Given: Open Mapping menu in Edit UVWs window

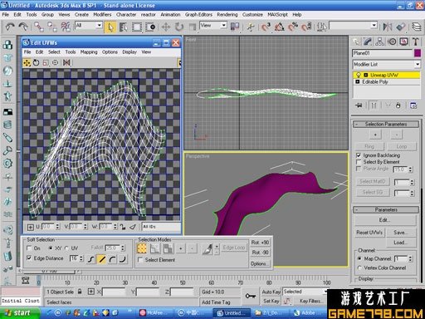Looking at the screenshot, I should tap(89, 52).
